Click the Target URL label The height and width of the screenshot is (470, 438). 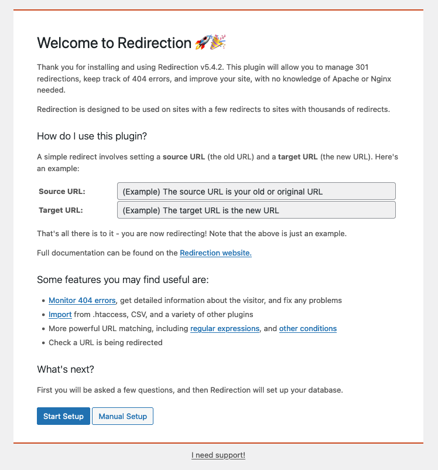point(61,210)
